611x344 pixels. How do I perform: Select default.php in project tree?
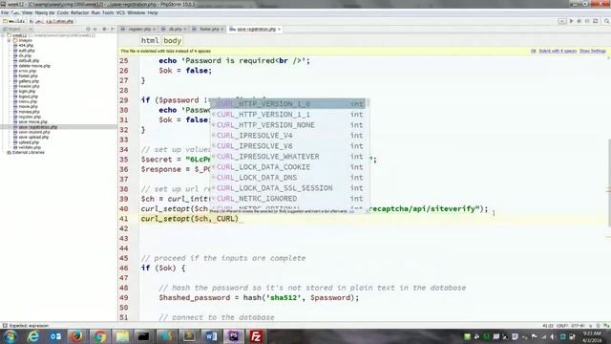pyautogui.click(x=29, y=61)
